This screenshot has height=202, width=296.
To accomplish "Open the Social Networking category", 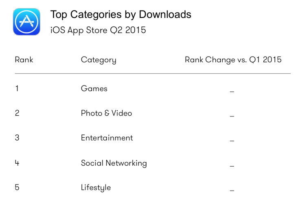I will [x=114, y=163].
